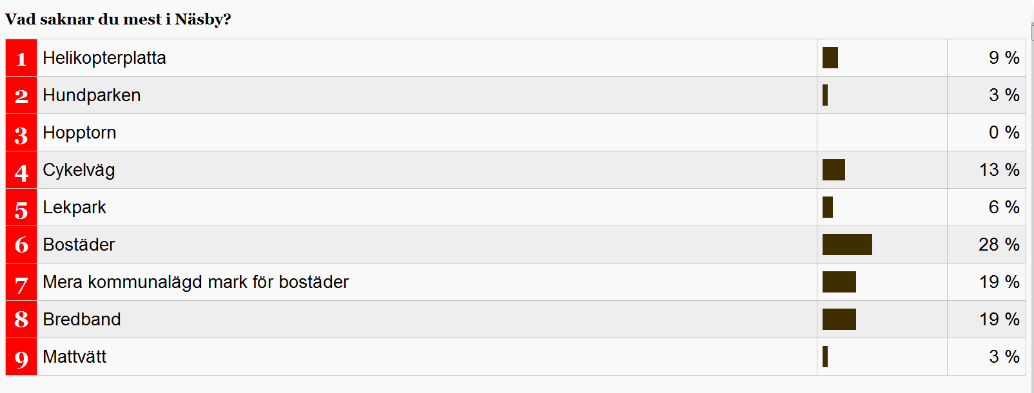Click the Bredband result bar
The image size is (1034, 393).
(839, 320)
